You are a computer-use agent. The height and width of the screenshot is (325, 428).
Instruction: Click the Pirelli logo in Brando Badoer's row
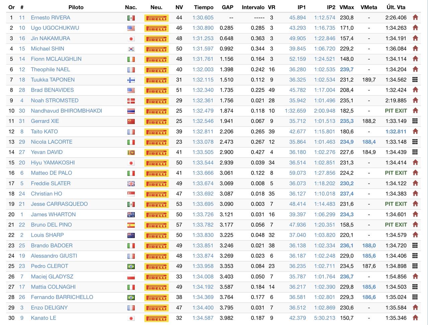click(156, 246)
